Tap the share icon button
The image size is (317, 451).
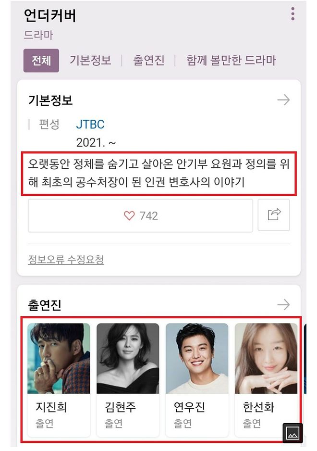274,215
